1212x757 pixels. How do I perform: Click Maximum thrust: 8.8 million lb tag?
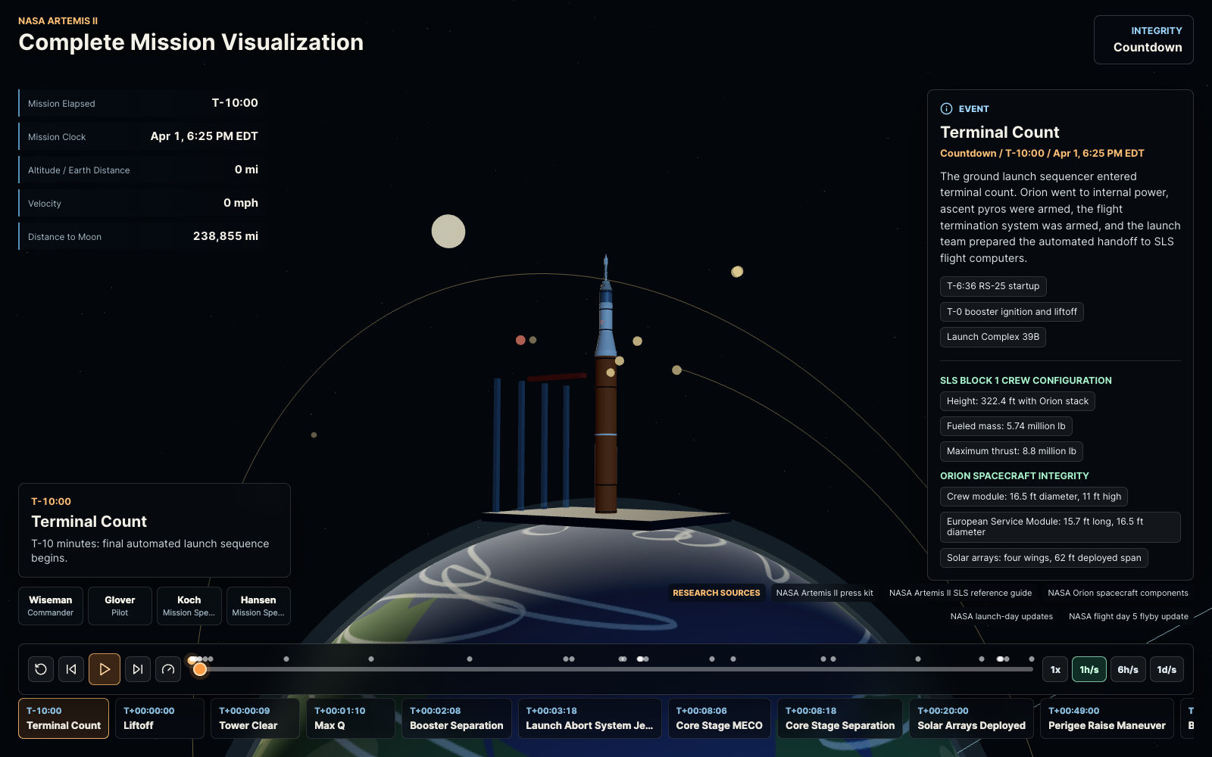pyautogui.click(x=1011, y=451)
